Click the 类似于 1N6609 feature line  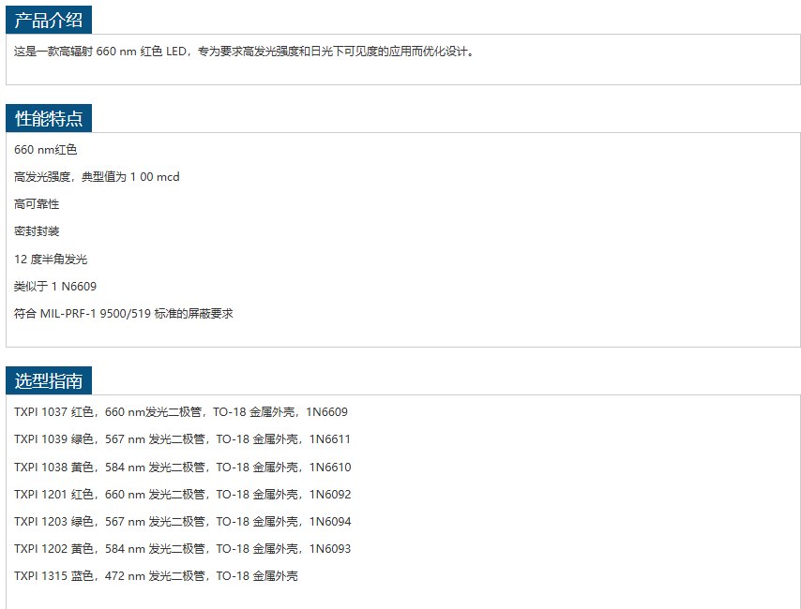[55, 287]
